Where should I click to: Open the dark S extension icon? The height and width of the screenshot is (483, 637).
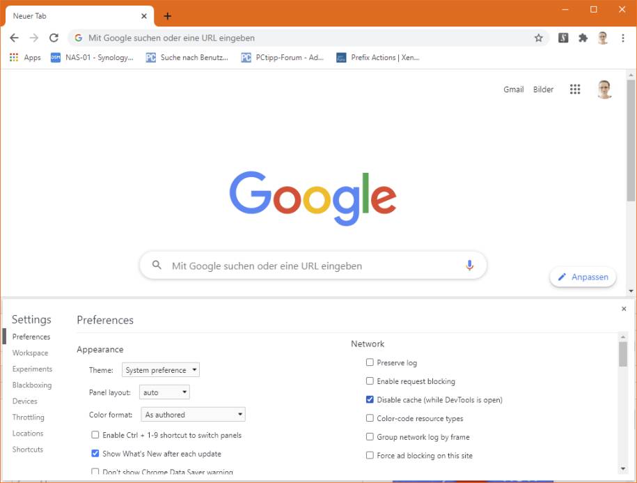pos(563,38)
